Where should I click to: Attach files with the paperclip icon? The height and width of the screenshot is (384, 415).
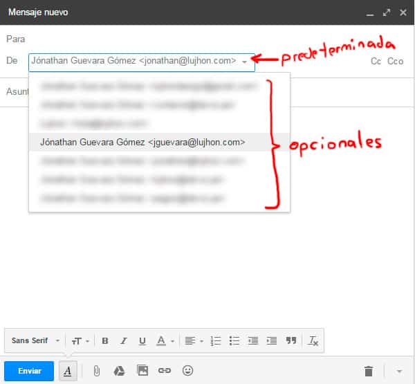(x=97, y=371)
